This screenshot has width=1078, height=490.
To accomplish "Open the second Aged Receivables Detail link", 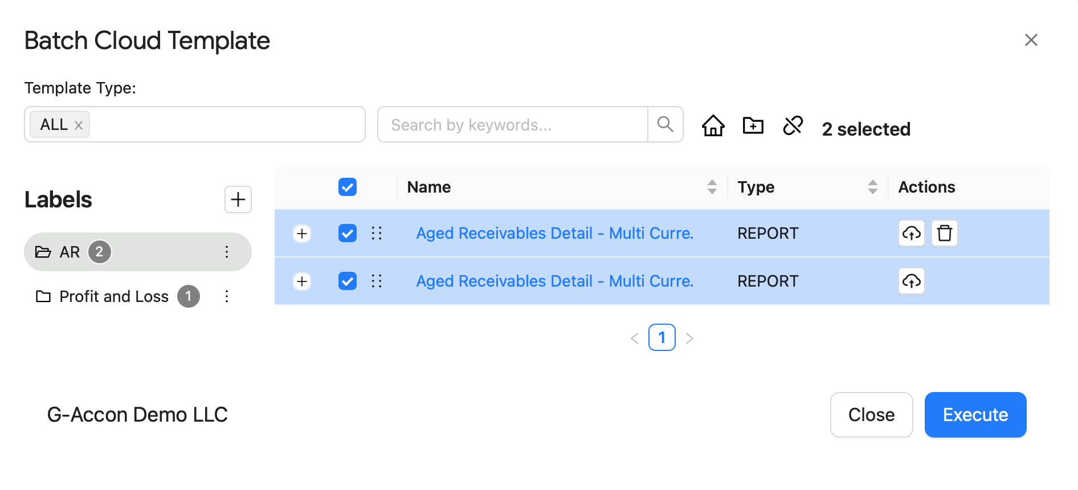I will coord(554,281).
